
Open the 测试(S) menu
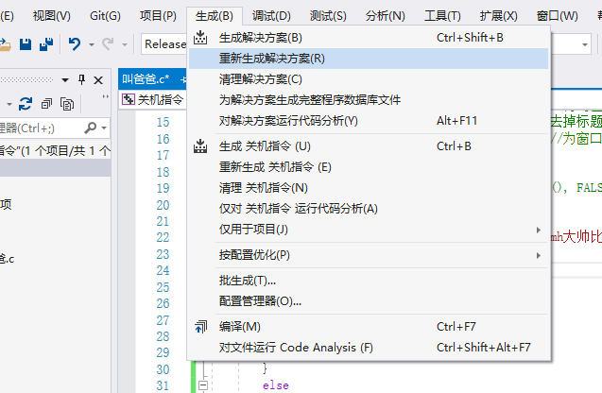pos(328,16)
